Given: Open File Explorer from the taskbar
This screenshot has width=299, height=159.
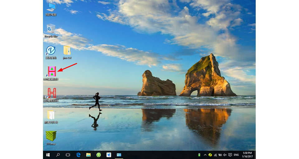Looking at the screenshot, I should 88,155.
